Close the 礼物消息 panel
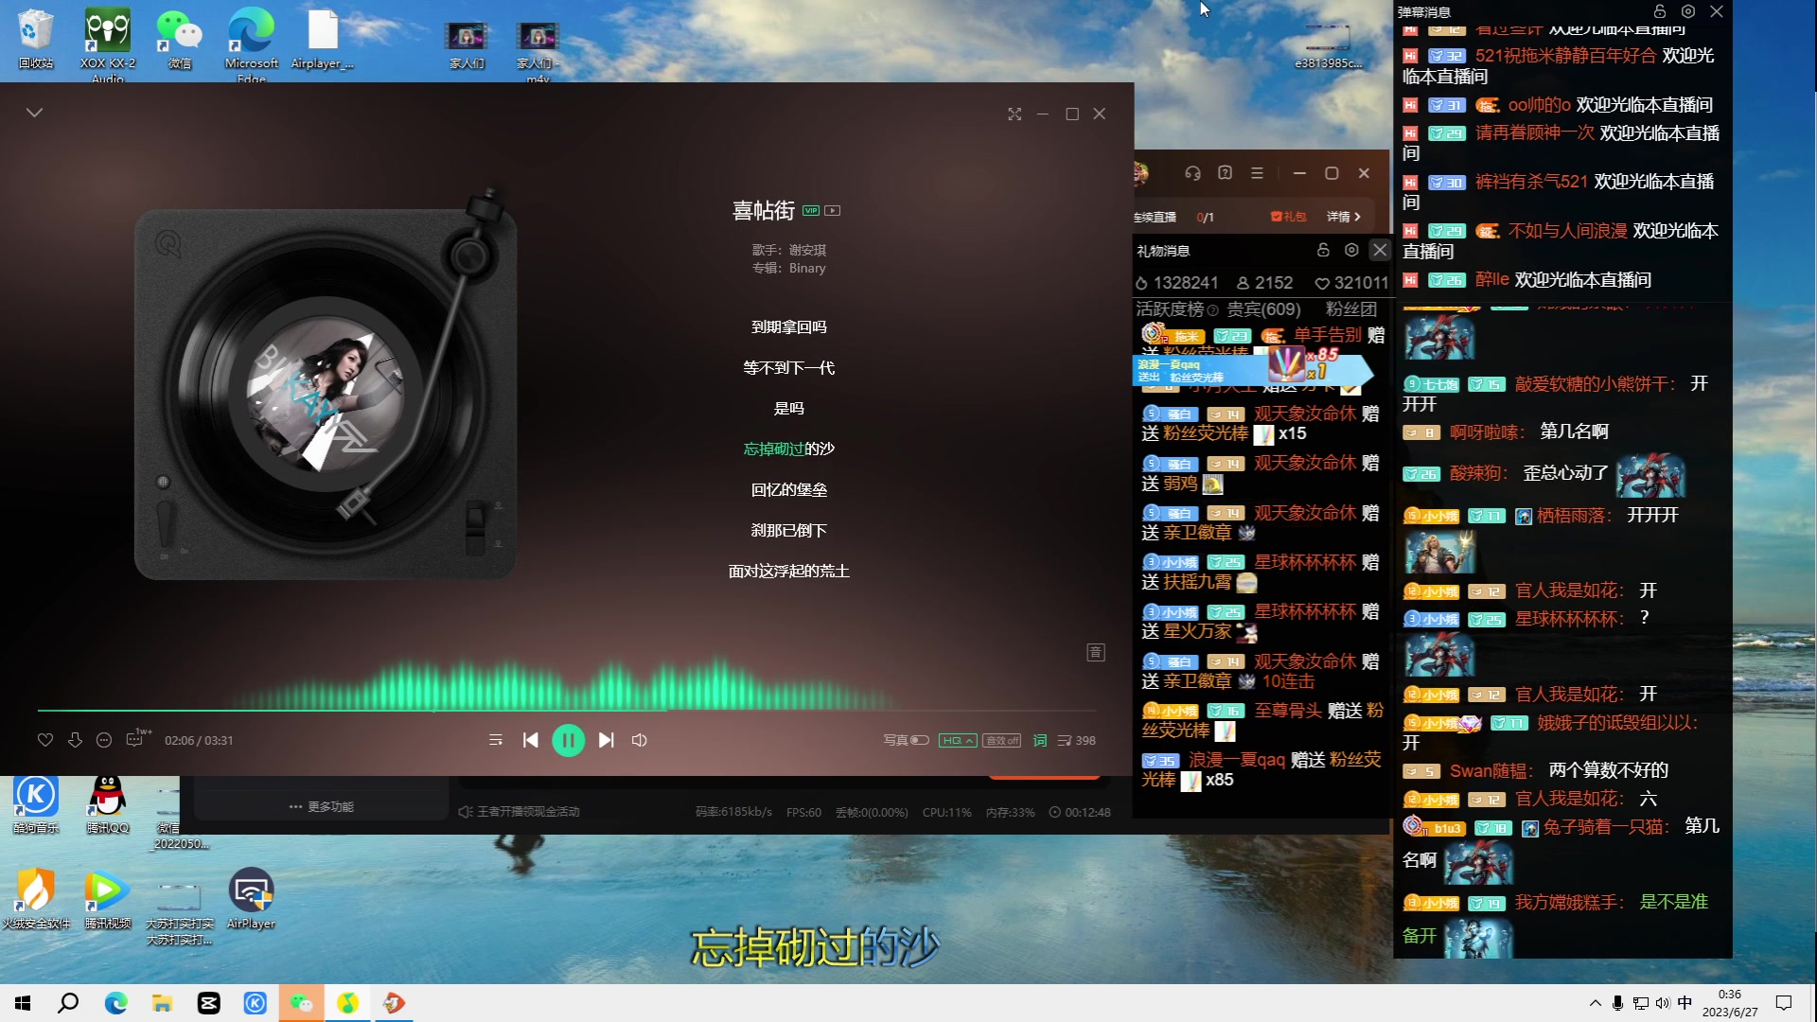This screenshot has height=1022, width=1817. pyautogui.click(x=1380, y=250)
